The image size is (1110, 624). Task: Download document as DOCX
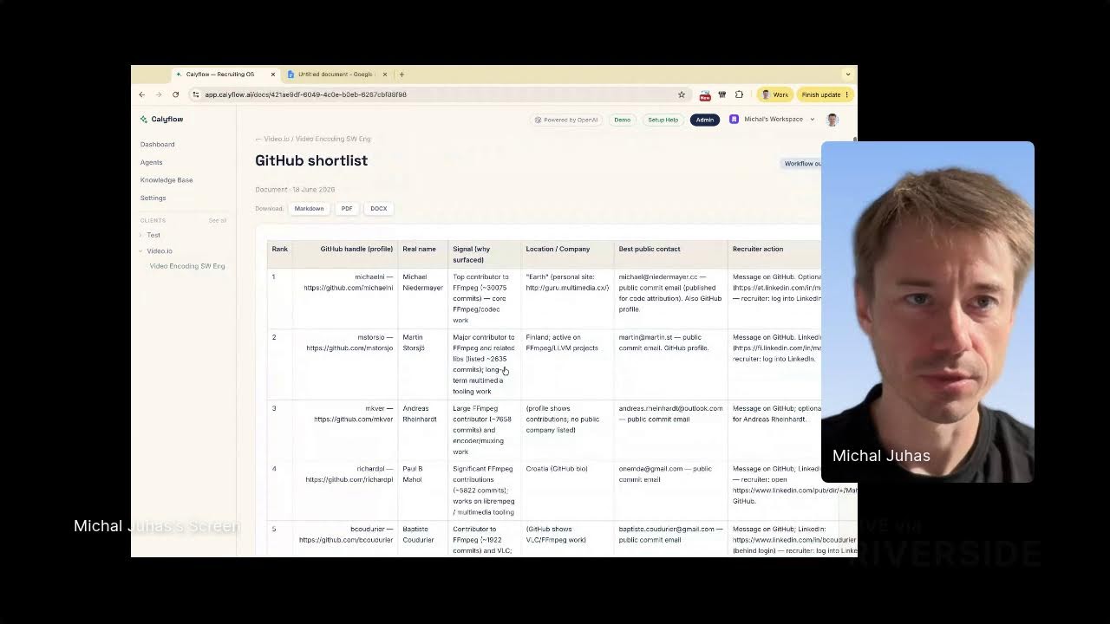(x=379, y=209)
